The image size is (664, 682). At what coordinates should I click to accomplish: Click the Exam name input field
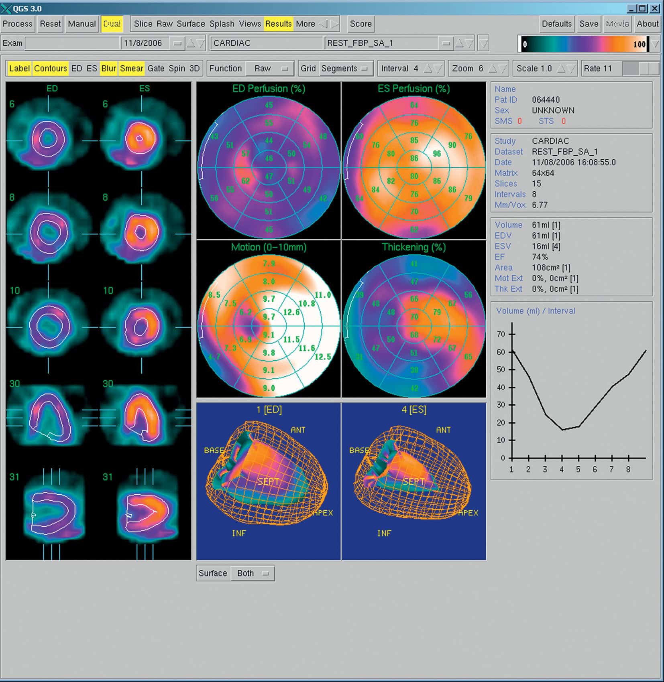[72, 43]
